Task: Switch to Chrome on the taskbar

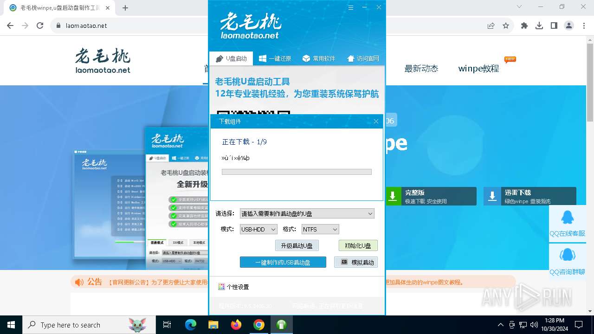Action: [x=259, y=325]
